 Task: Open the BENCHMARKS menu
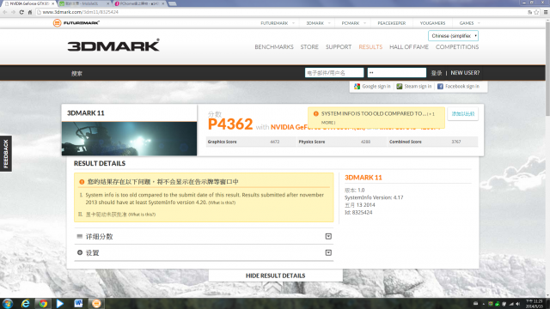tap(274, 47)
